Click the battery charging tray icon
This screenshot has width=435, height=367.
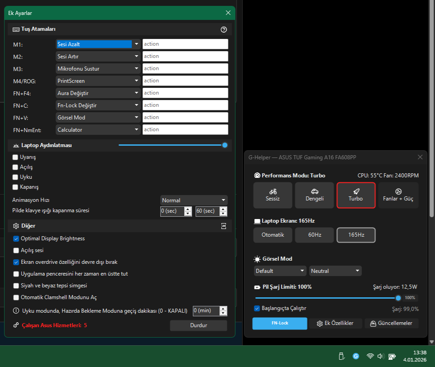pos(392,356)
